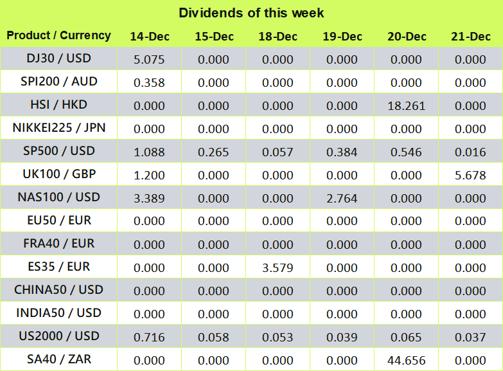Select the US2000 value 0.716

point(149,338)
